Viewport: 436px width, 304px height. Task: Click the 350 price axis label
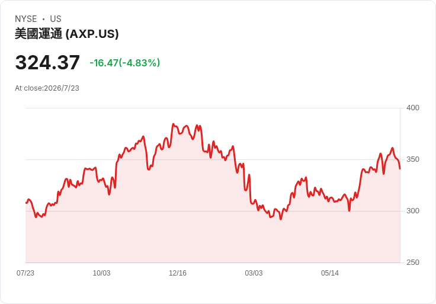413,159
